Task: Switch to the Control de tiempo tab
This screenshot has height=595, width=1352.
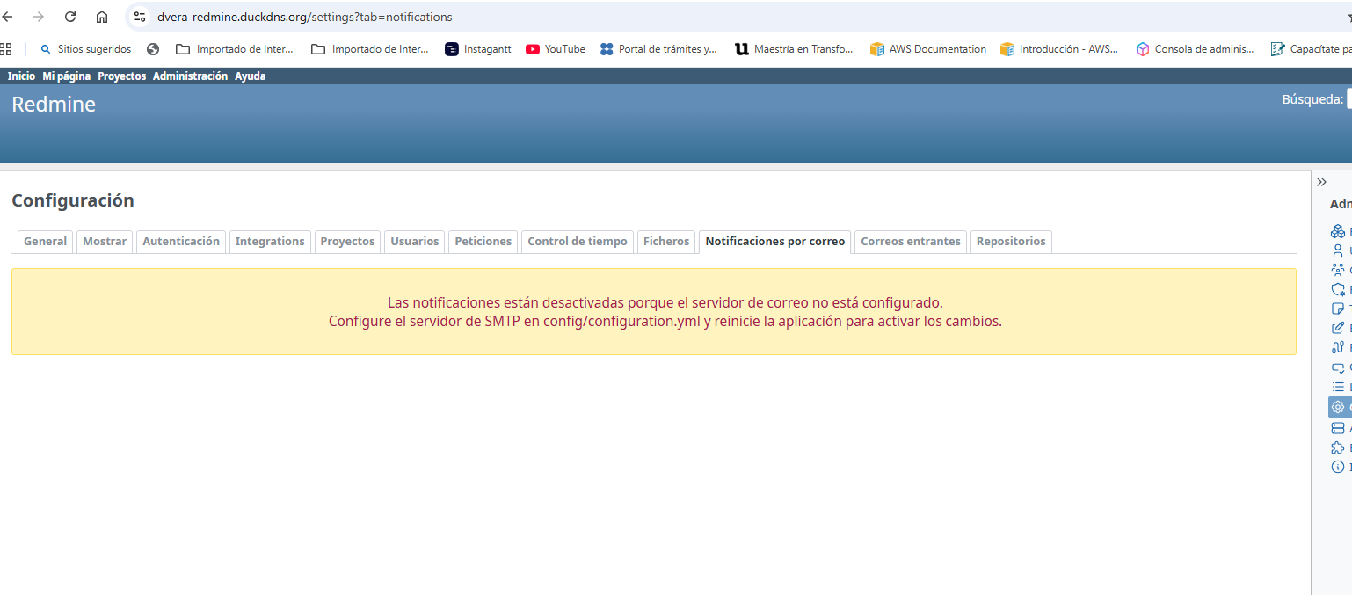Action: pyautogui.click(x=578, y=242)
